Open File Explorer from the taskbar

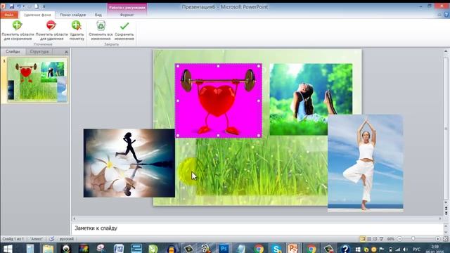[48, 248]
